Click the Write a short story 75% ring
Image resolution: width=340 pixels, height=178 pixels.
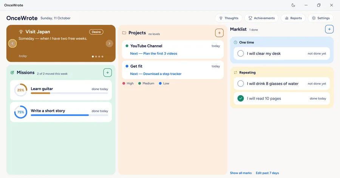(x=21, y=112)
